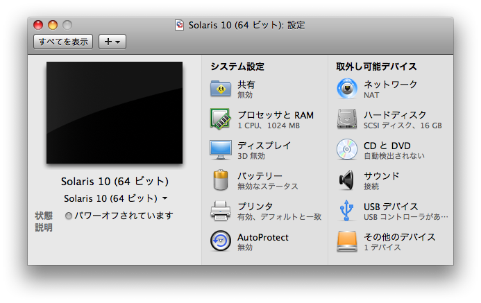Close the settings window with red button
This screenshot has height=303, width=481.
38,25
